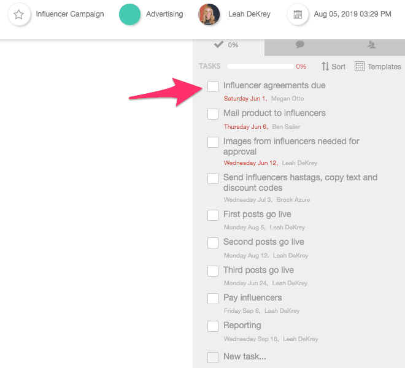405x368 pixels.
Task: Click Monday Aug 5 due date
Action: tap(245, 228)
